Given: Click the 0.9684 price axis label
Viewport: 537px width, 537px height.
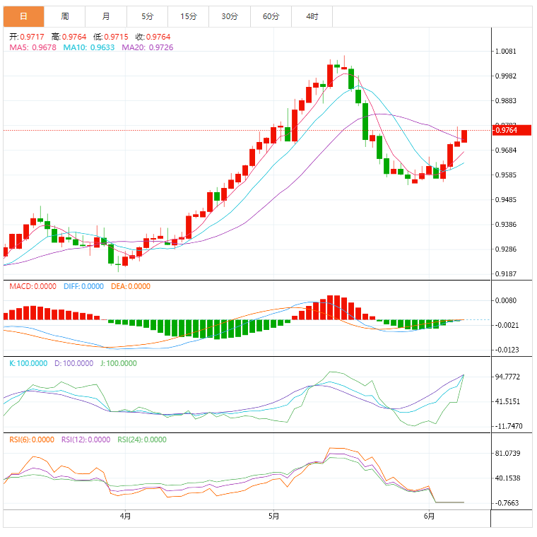Looking at the screenshot, I should [506, 151].
